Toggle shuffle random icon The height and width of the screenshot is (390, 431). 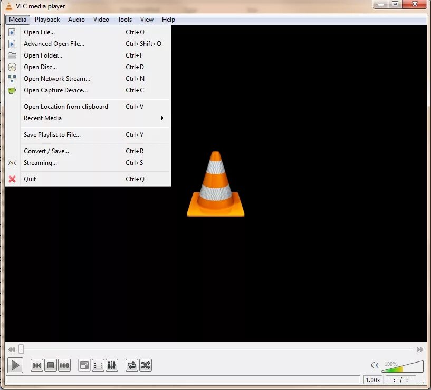(x=146, y=366)
